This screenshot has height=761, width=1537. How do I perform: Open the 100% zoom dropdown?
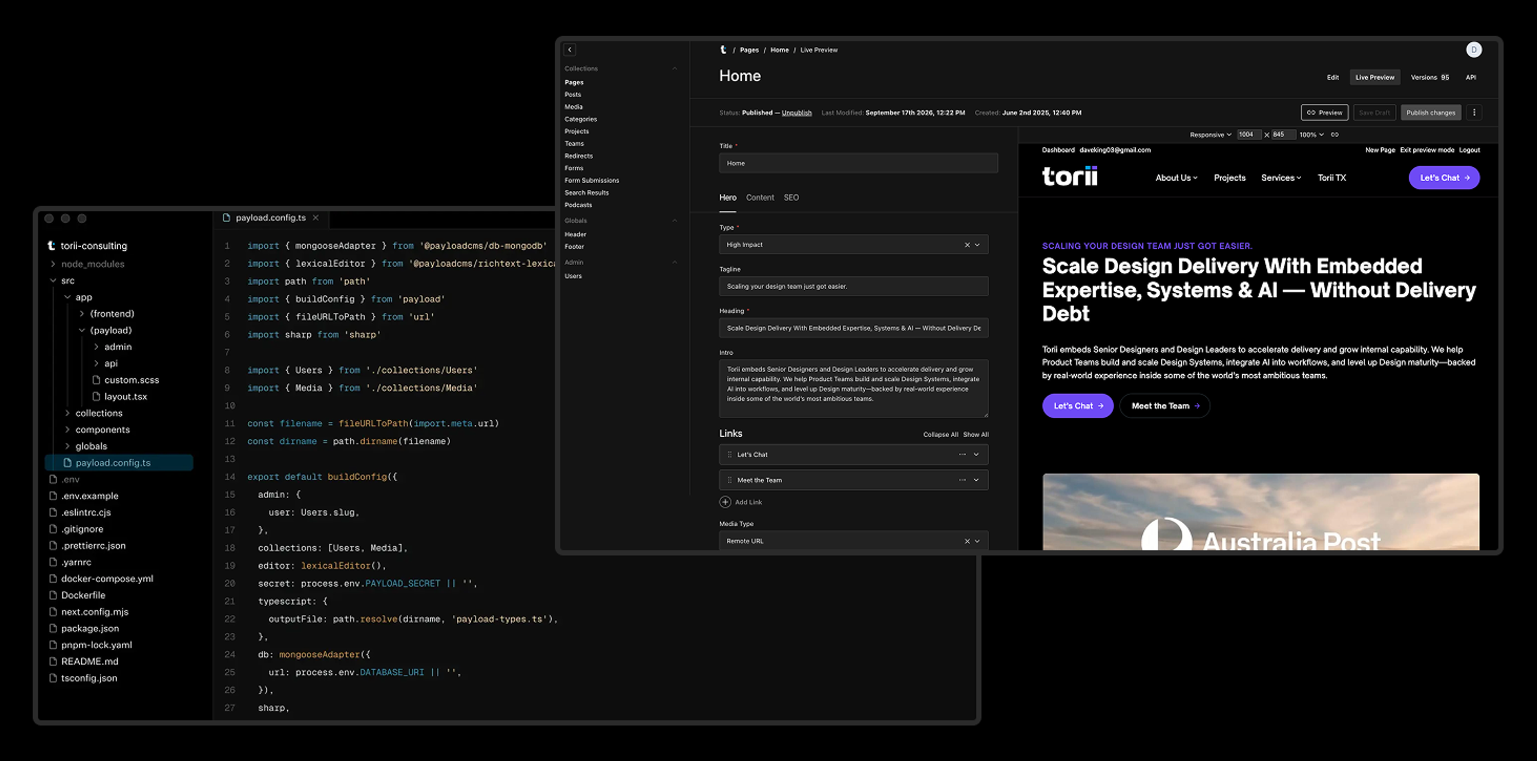point(1312,135)
